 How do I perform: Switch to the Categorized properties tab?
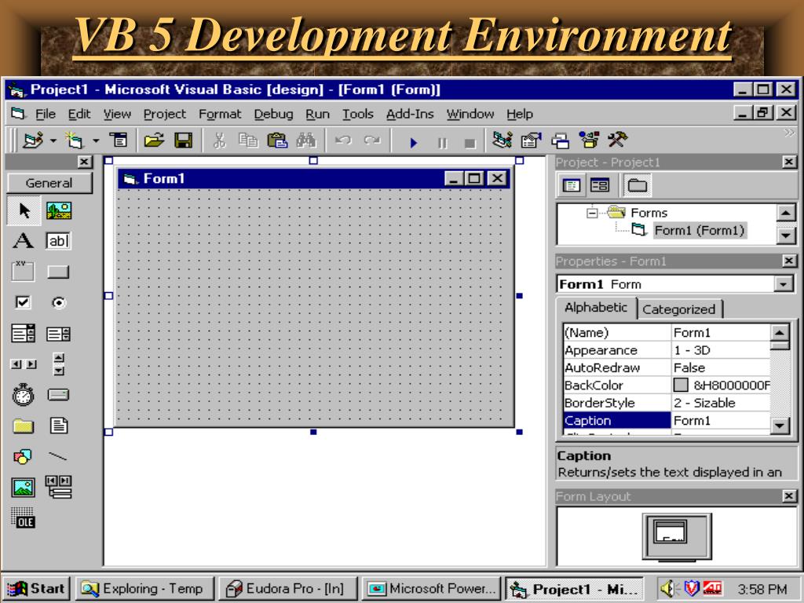(x=679, y=309)
